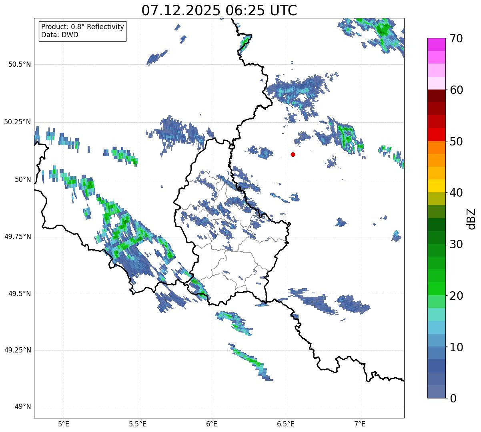Click the 6.5°E longitude label
The width and height of the screenshot is (481, 432).
click(286, 424)
